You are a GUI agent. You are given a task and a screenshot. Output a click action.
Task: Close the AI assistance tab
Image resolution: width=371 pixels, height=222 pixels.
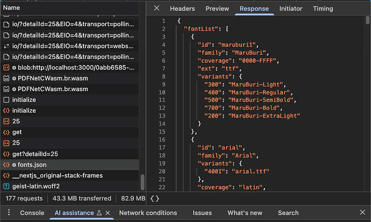coord(108,213)
